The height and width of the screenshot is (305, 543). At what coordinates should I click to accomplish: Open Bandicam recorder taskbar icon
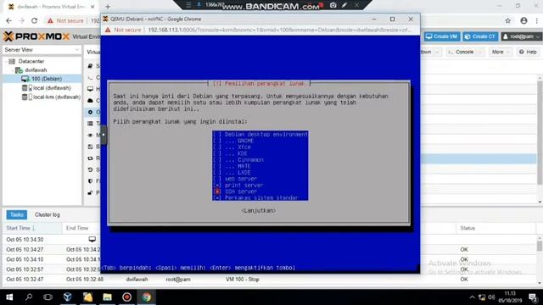(x=126, y=297)
